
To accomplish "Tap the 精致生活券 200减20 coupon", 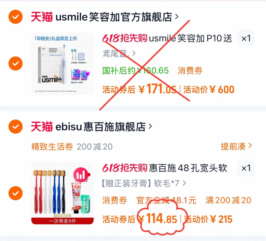I will tap(72, 146).
